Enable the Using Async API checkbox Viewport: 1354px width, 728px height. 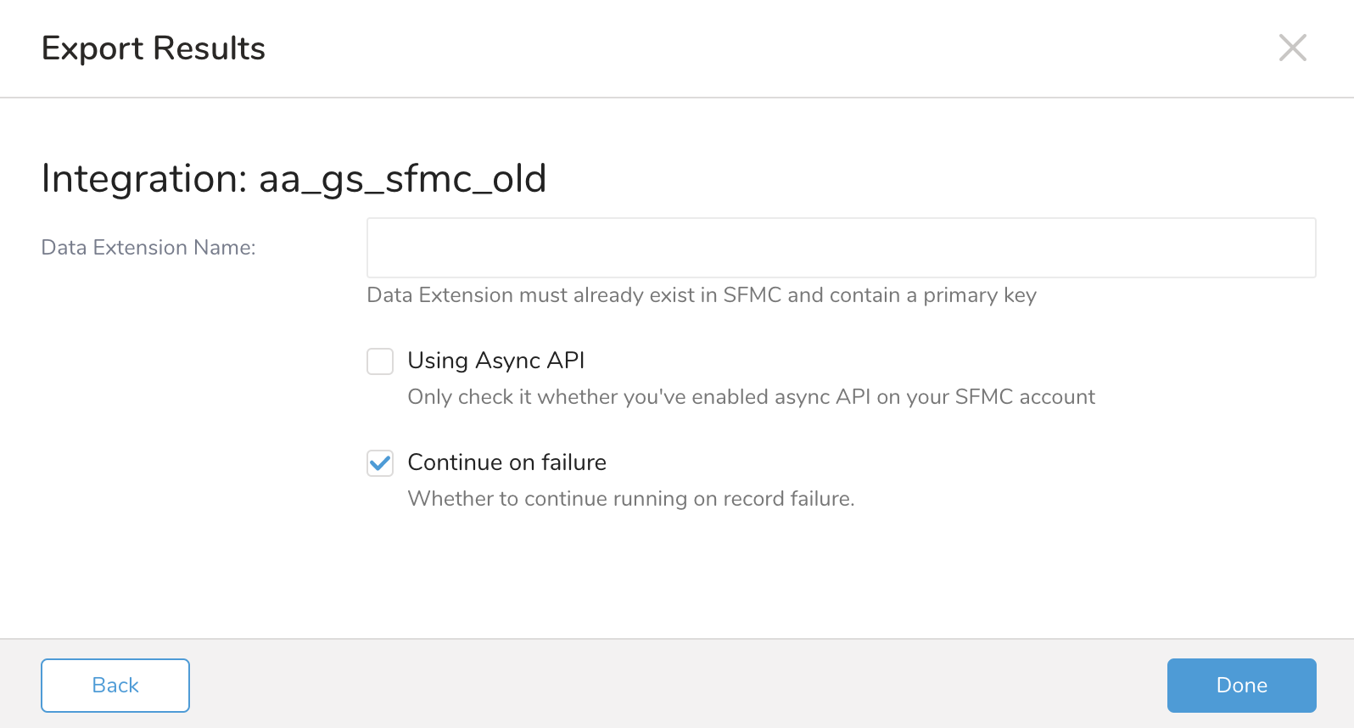[x=380, y=361]
